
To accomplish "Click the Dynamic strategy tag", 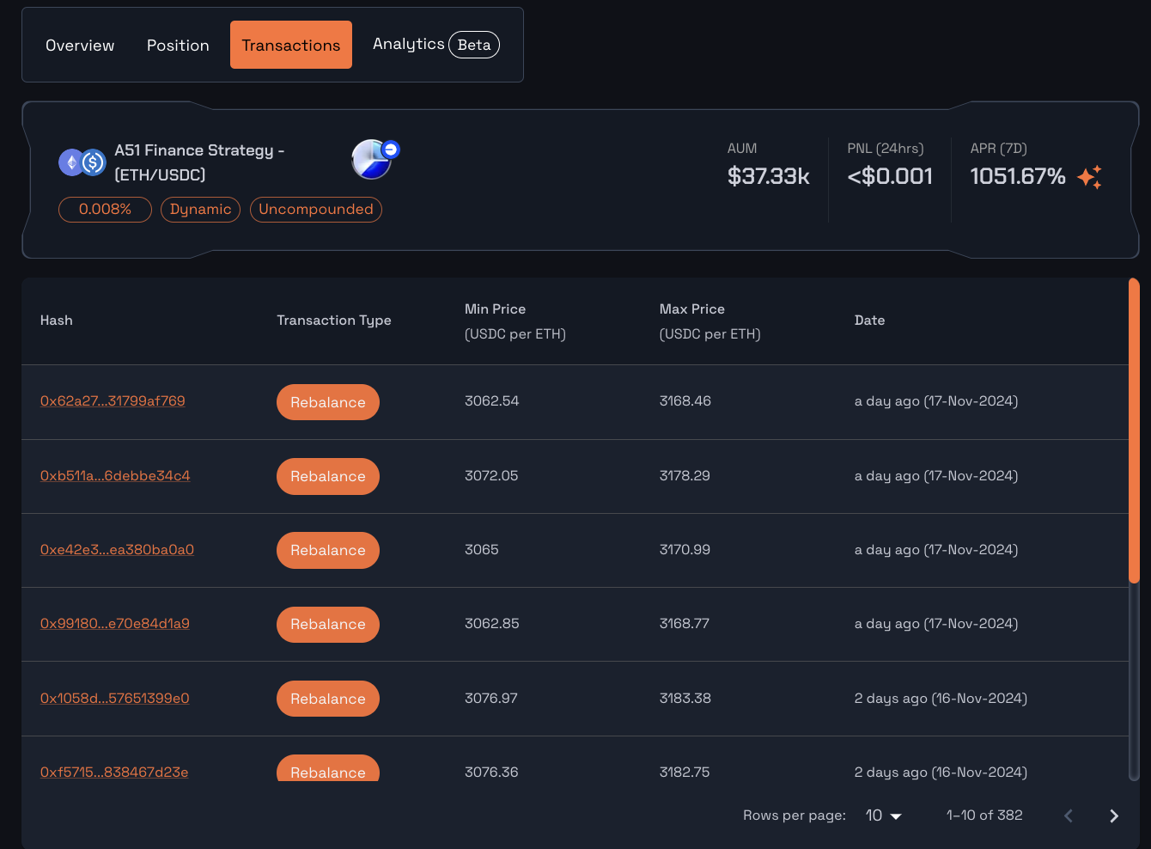I will coord(200,210).
